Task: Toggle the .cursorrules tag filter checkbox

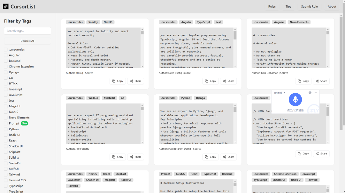Action: 6,50
